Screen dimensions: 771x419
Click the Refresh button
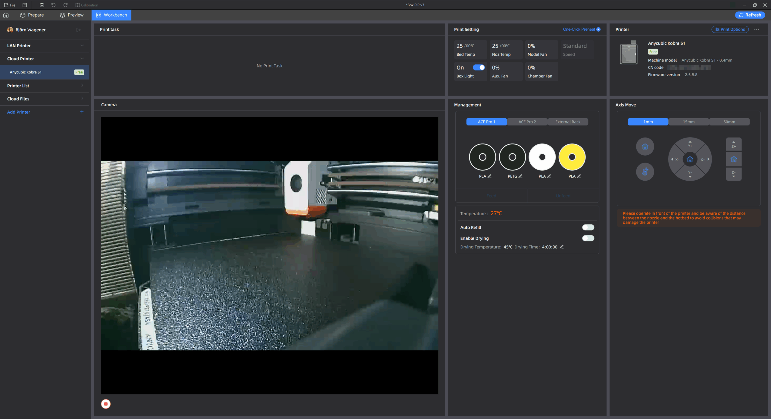click(x=750, y=15)
